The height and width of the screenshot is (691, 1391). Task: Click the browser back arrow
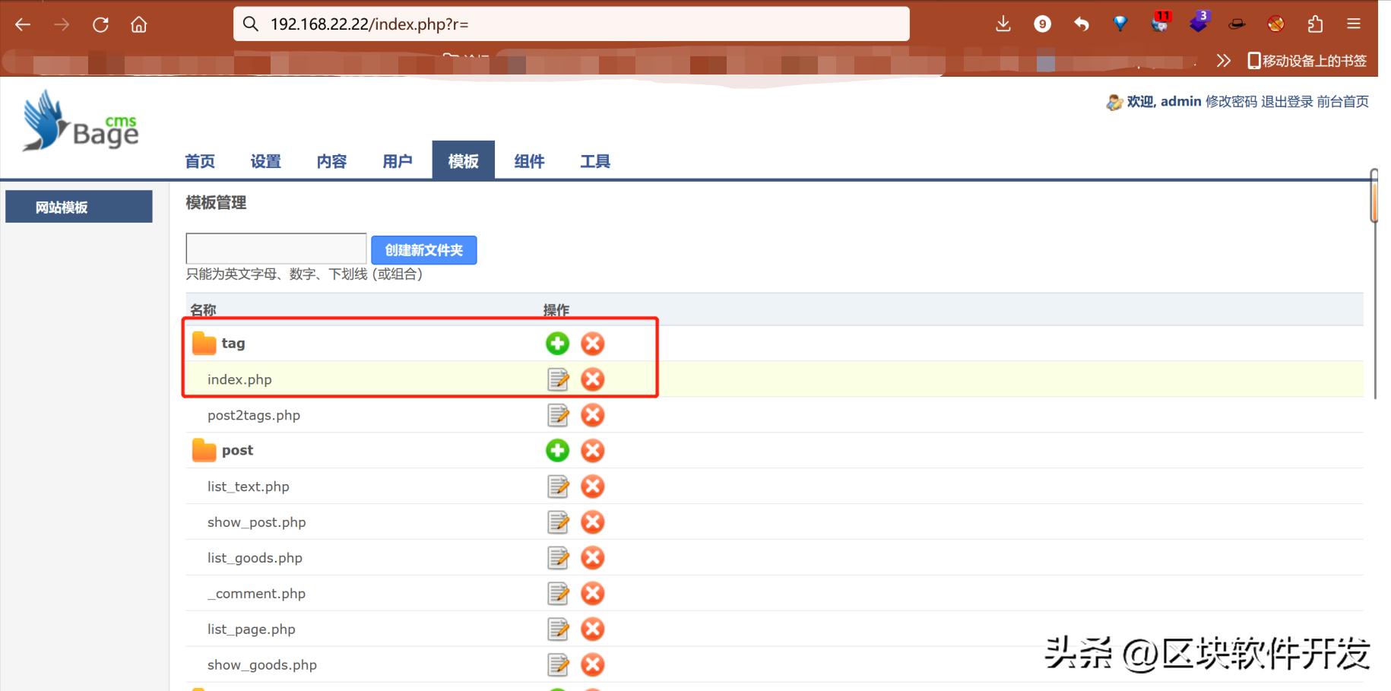pyautogui.click(x=23, y=24)
